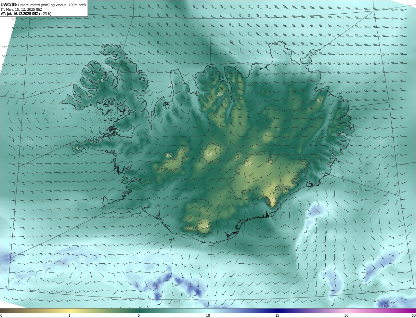
Task: Click the 8.0 value in the southeast corner
Action: coord(373,289)
